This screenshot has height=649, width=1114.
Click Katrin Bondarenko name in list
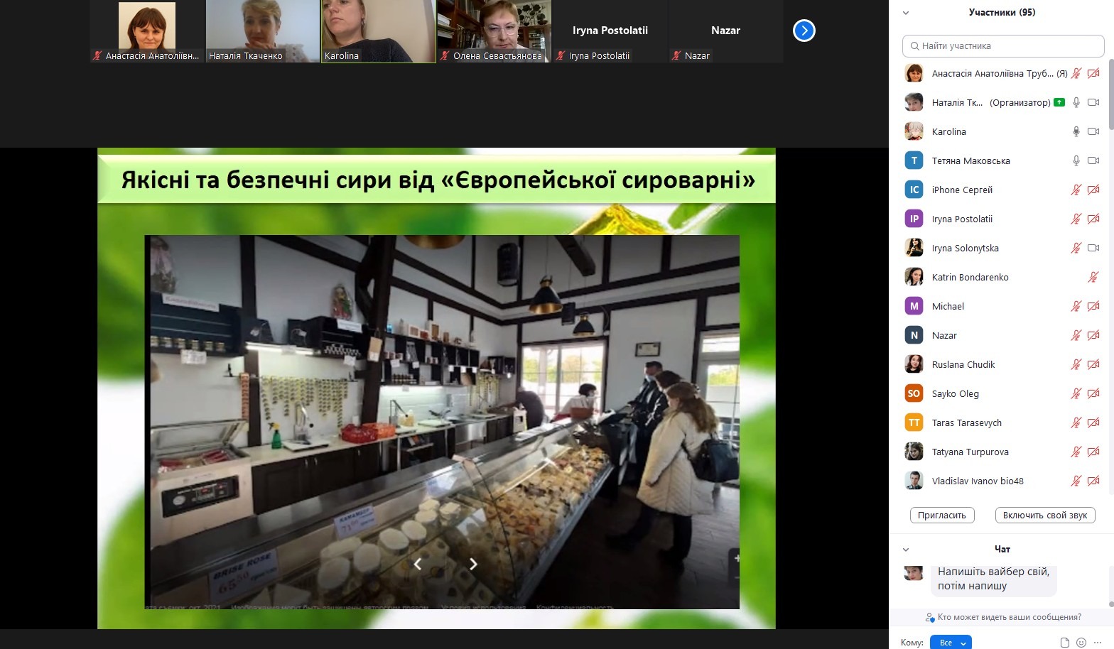pos(970,277)
